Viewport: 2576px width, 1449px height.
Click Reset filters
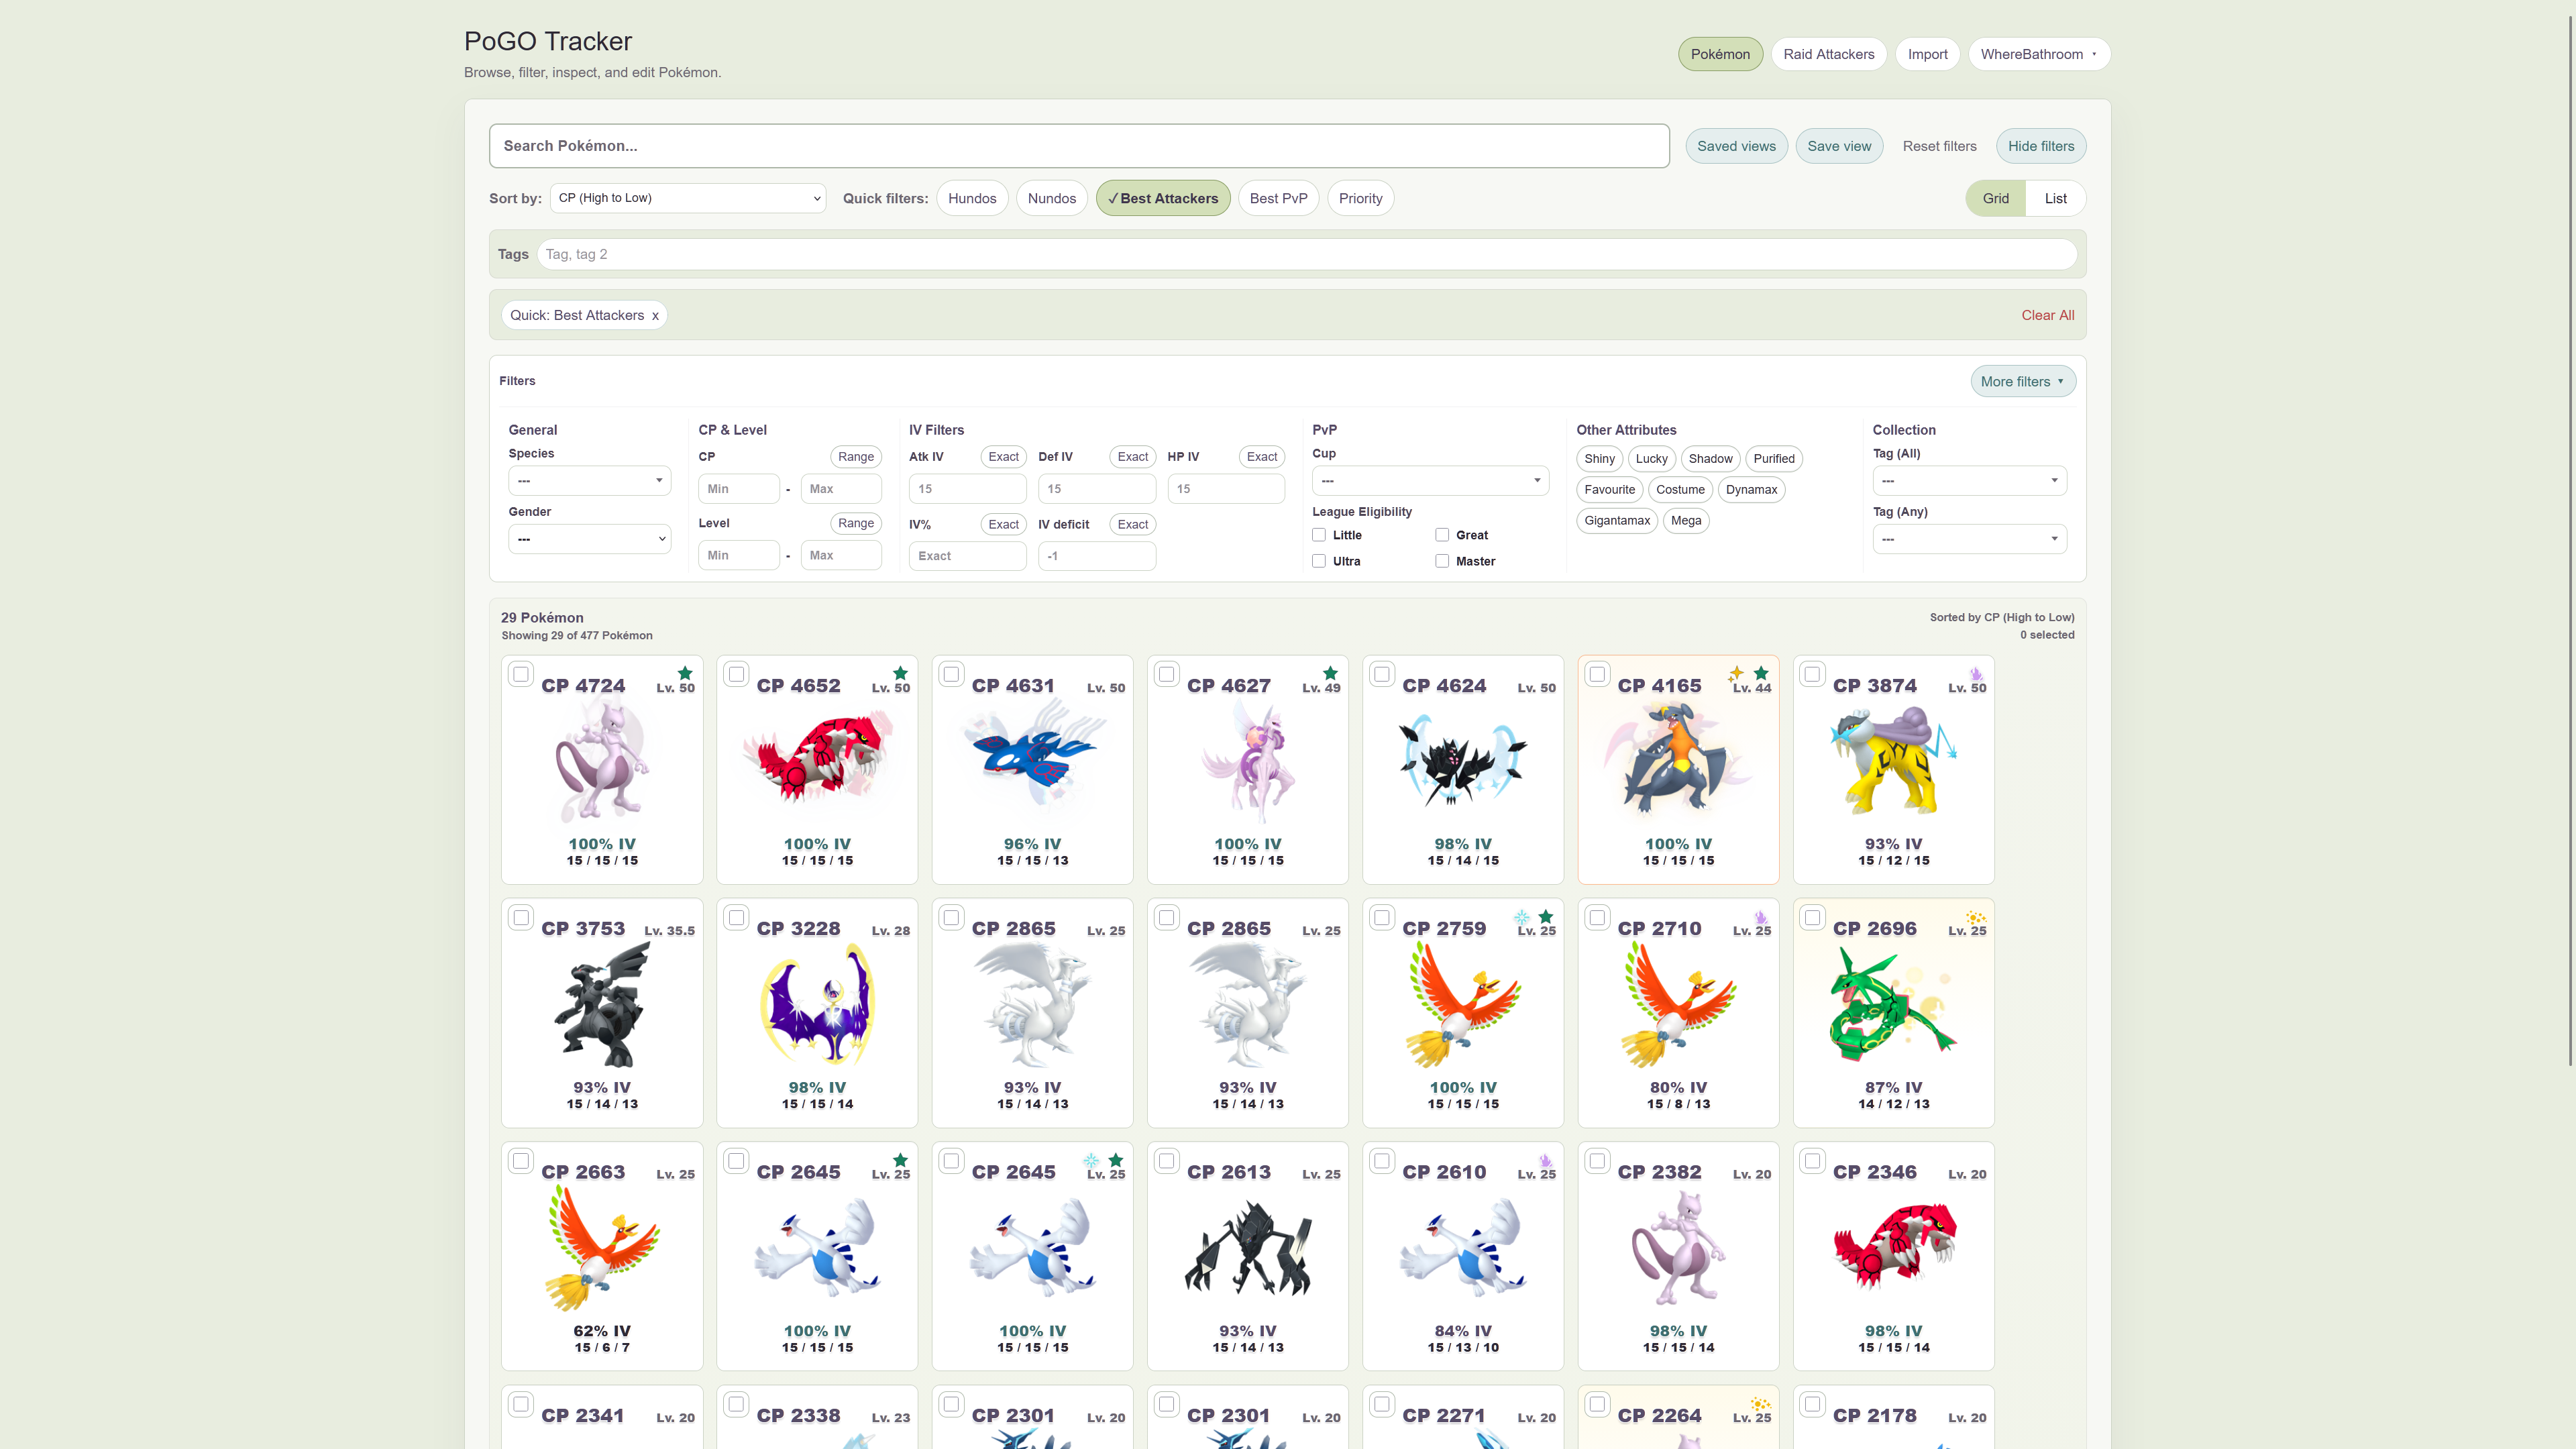[x=1939, y=146]
